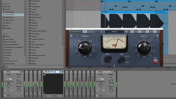
Task: Toggle left phase invert in first Utility
Action: (x=6, y=77)
